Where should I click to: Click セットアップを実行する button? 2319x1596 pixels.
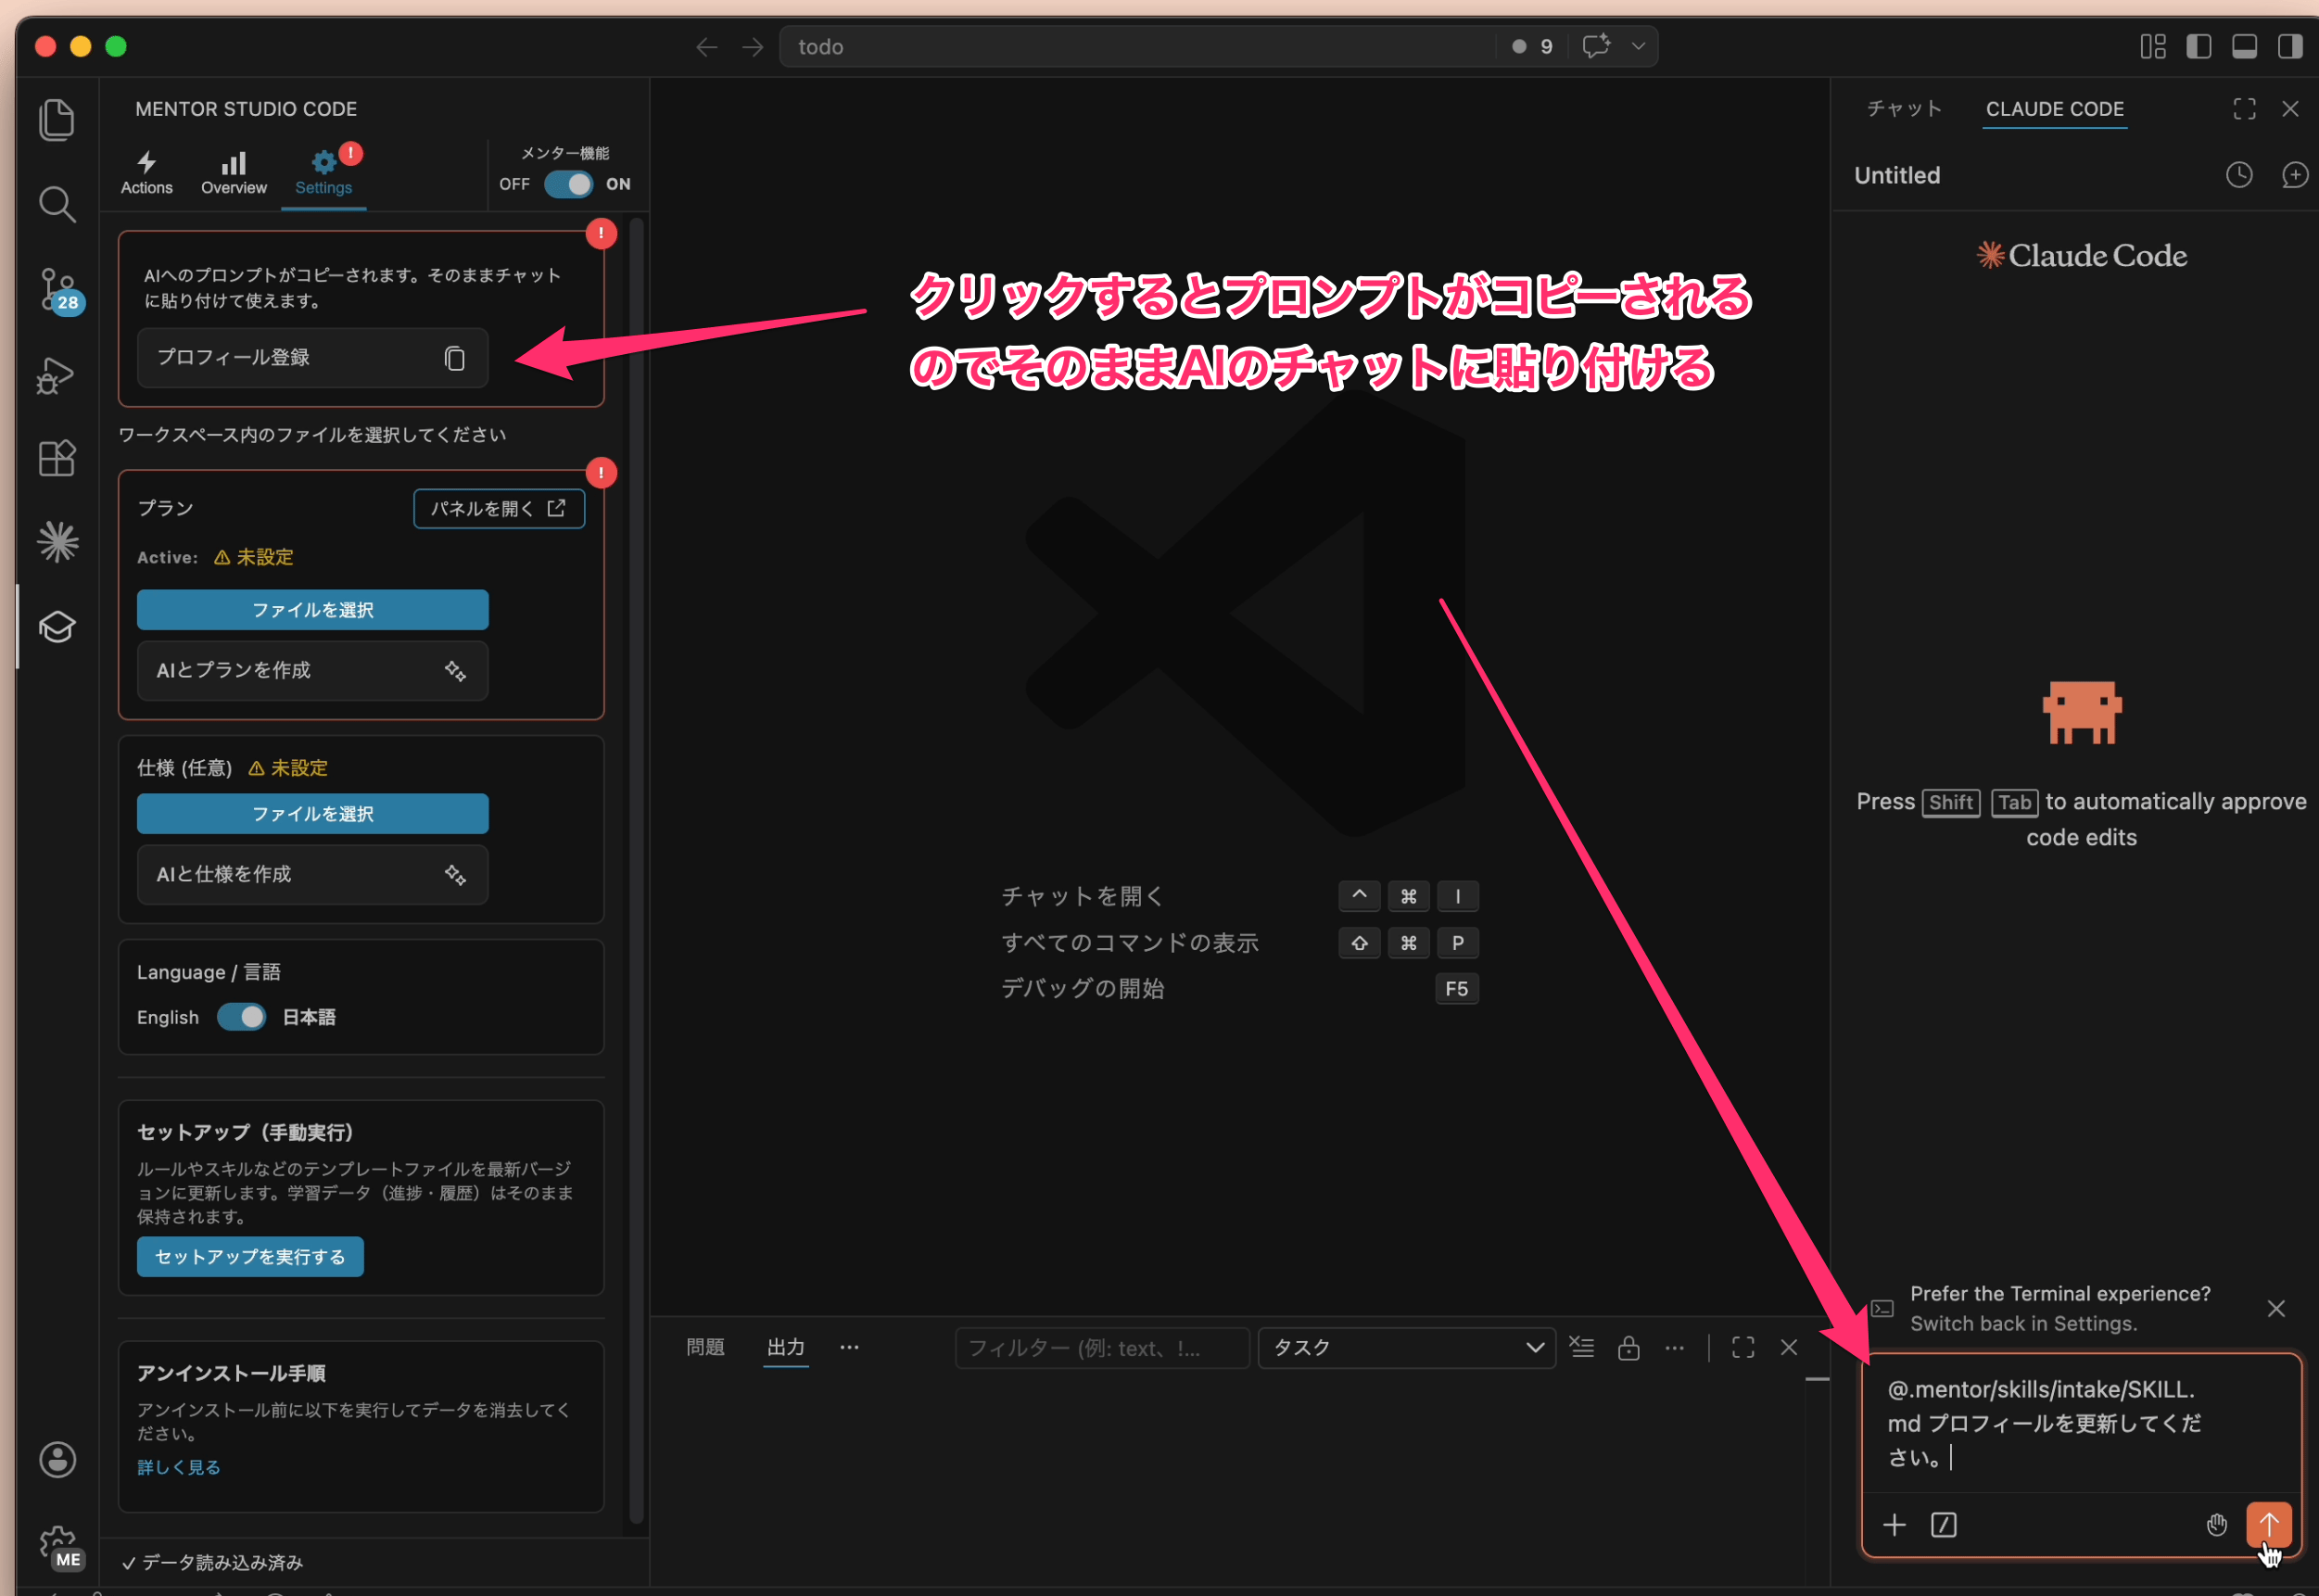tap(250, 1257)
